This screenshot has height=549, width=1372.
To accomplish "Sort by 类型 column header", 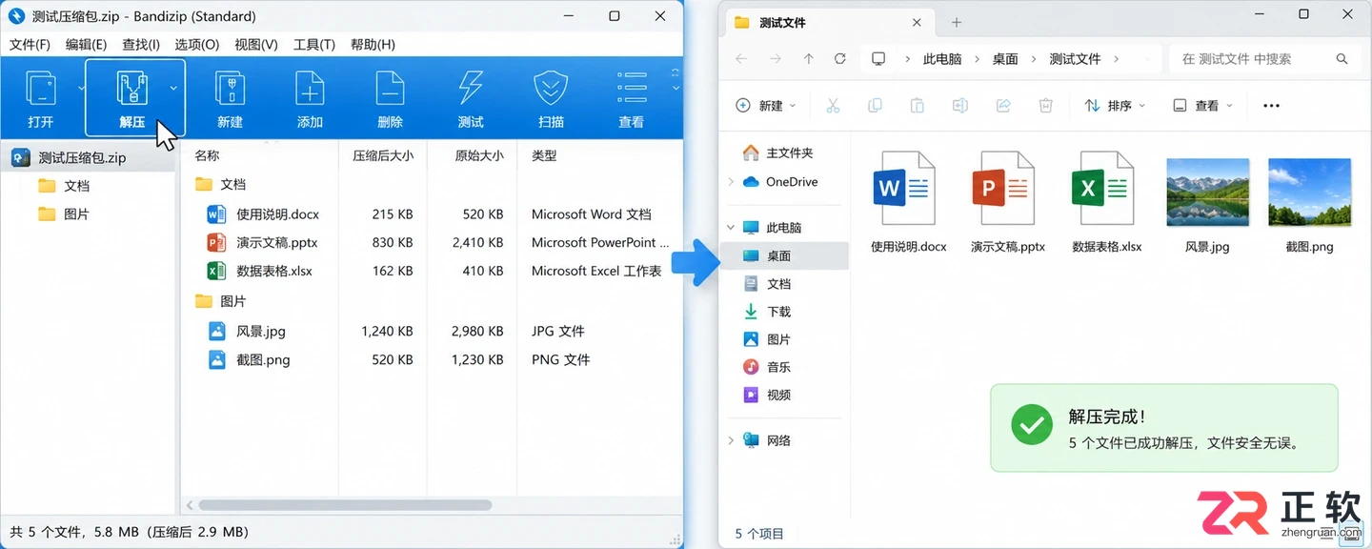I will pyautogui.click(x=544, y=155).
